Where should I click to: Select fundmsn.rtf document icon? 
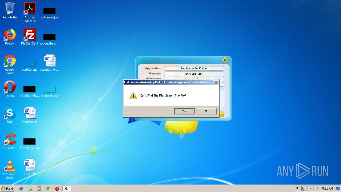pos(30,115)
